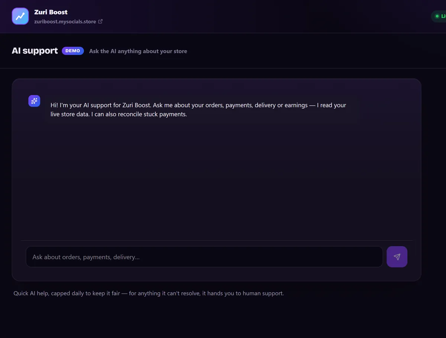Click the reconcile stuck payments sentence
The image size is (446, 338).
click(140, 114)
